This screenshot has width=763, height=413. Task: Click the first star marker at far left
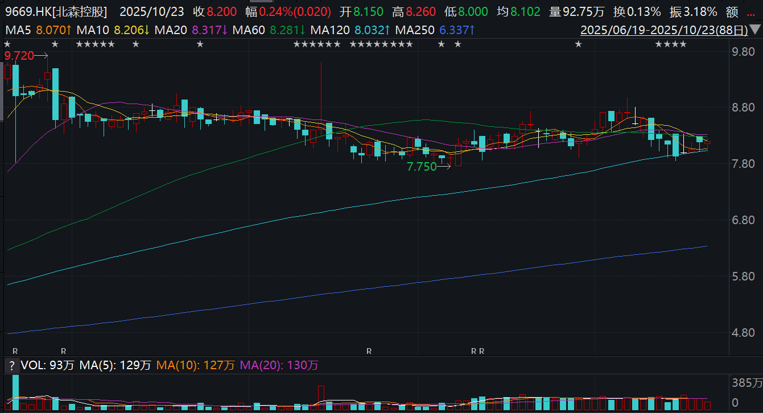pos(7,44)
